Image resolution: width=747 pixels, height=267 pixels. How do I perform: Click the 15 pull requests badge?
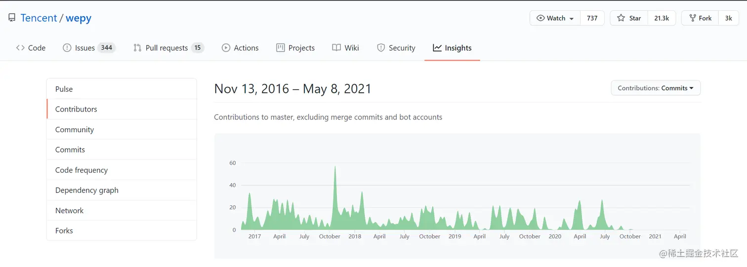point(198,47)
